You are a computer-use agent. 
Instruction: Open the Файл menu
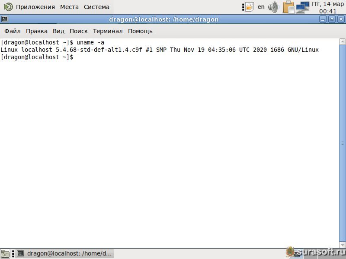click(13, 31)
